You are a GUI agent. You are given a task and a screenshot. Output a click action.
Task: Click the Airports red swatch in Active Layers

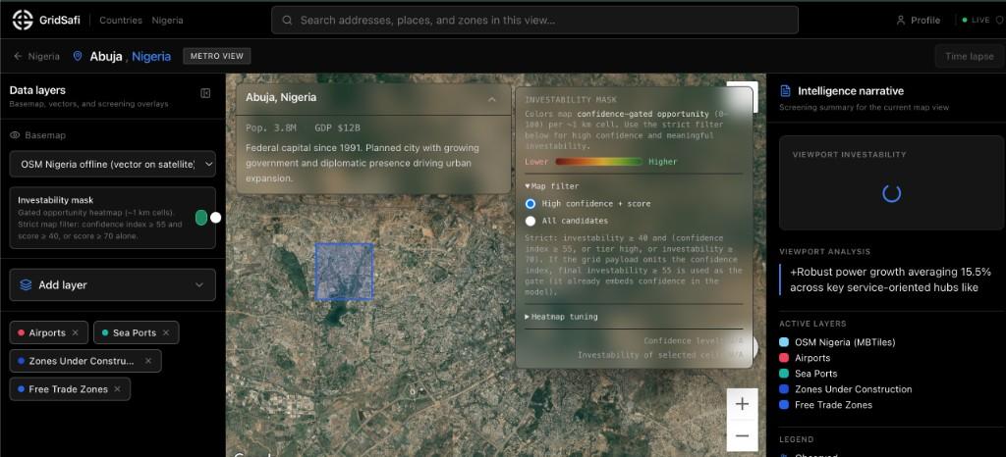[x=783, y=358]
